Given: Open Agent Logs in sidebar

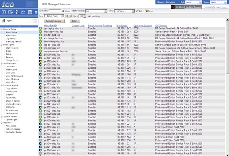Looking at the screenshot, I should tap(11, 35).
